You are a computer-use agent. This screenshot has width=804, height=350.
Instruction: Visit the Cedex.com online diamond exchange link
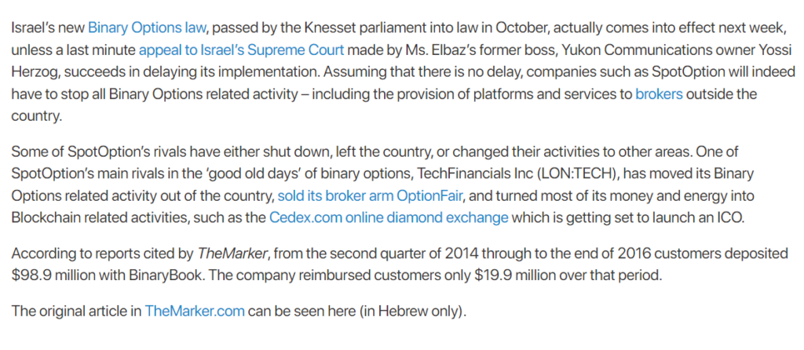click(x=389, y=218)
